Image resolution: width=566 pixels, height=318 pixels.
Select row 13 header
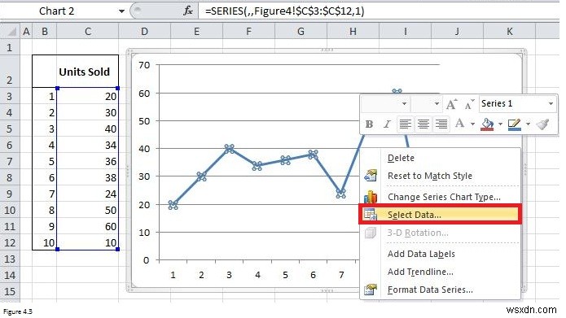click(10, 259)
